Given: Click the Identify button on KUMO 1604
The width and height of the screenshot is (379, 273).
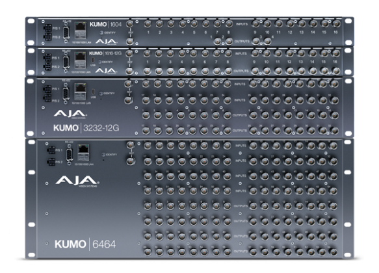Looking at the screenshot, I should (102, 32).
